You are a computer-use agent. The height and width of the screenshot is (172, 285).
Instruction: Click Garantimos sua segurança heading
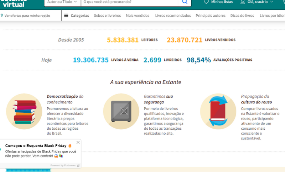158,99
